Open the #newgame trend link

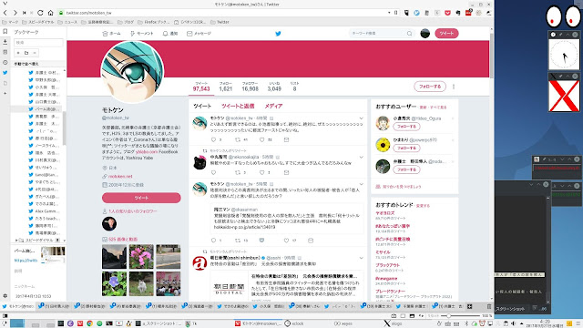point(386,279)
